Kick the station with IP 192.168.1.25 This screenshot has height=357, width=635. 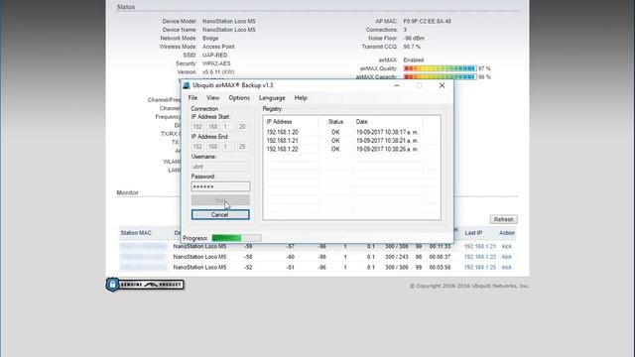coord(507,268)
